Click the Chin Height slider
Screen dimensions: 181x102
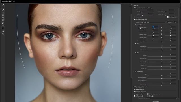pyautogui.click(x=162, y=78)
